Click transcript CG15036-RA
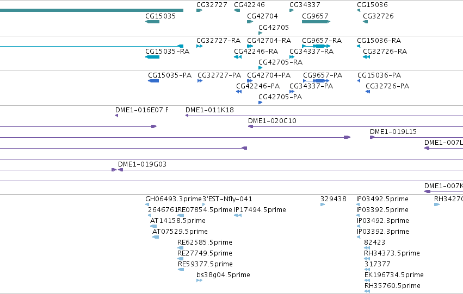This screenshot has height=294, width=463. coord(379,41)
